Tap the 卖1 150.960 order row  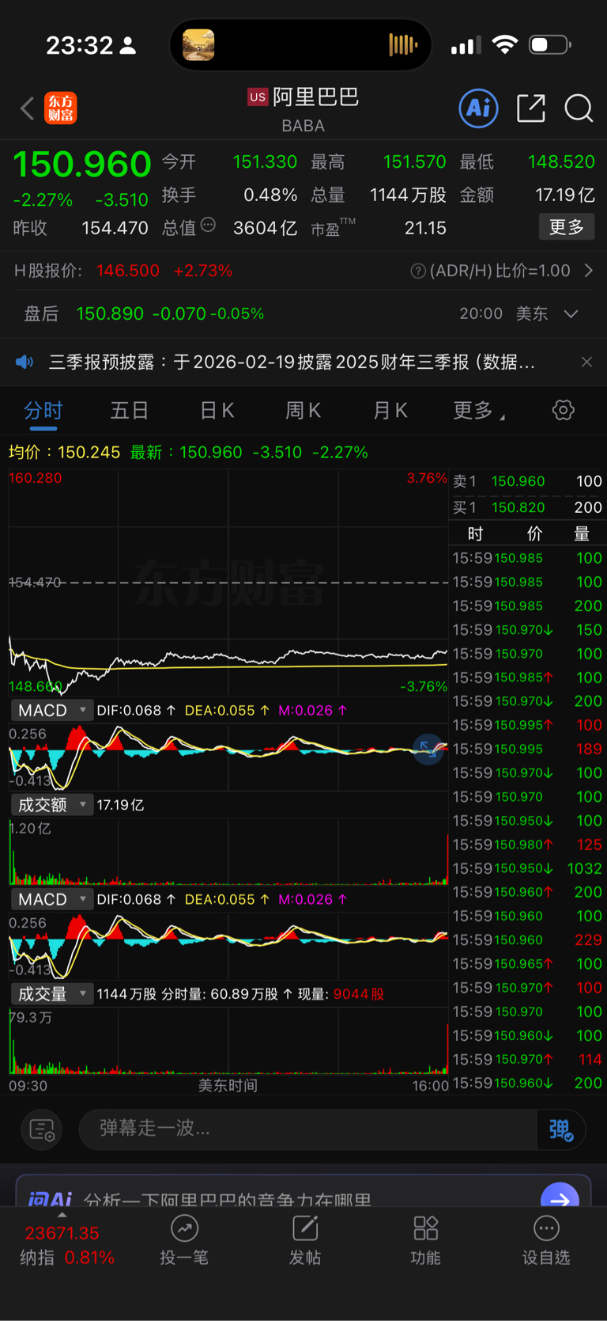tap(527, 481)
